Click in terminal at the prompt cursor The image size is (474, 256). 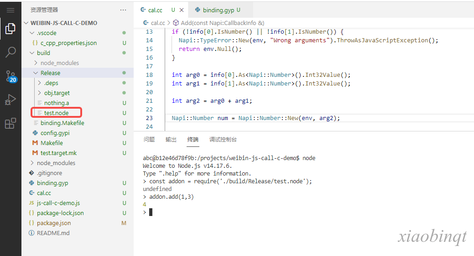[x=151, y=212]
